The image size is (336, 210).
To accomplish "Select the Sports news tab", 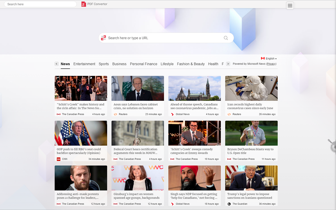I will point(104,64).
